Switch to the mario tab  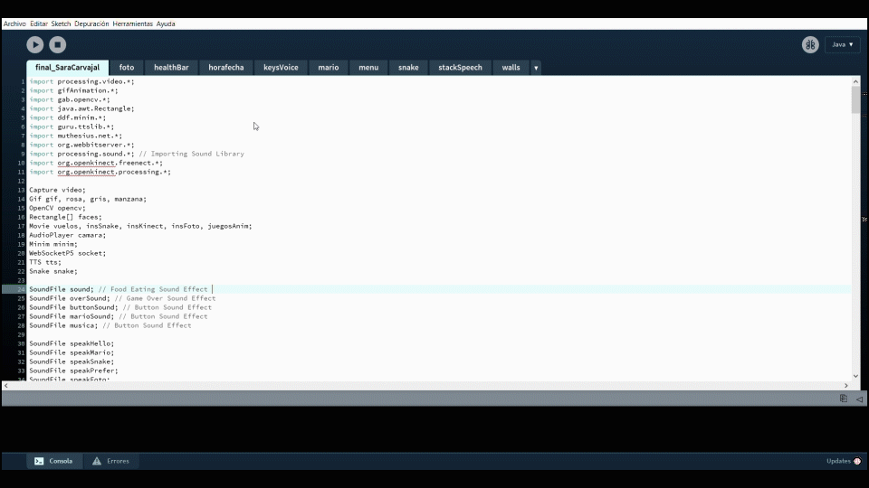pos(328,68)
